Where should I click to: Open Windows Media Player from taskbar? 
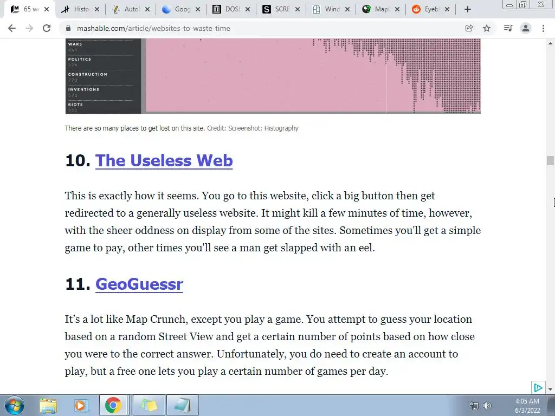point(81,405)
